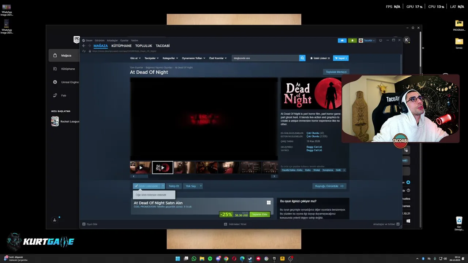Click Sepete Ekle green button
This screenshot has width=468, height=263.
260,214
